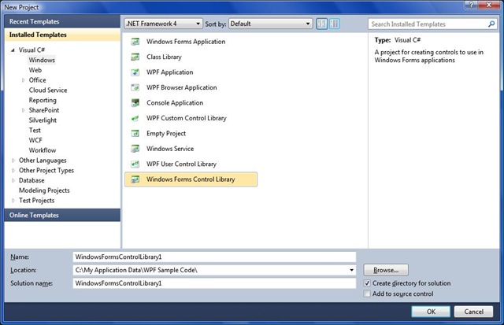Click the WPF Custom Control Library icon
Viewport: 504px width, 325px height.
135,118
